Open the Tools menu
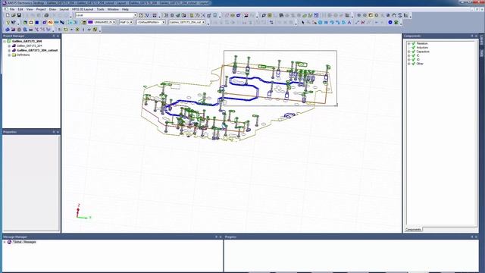 click(x=101, y=9)
